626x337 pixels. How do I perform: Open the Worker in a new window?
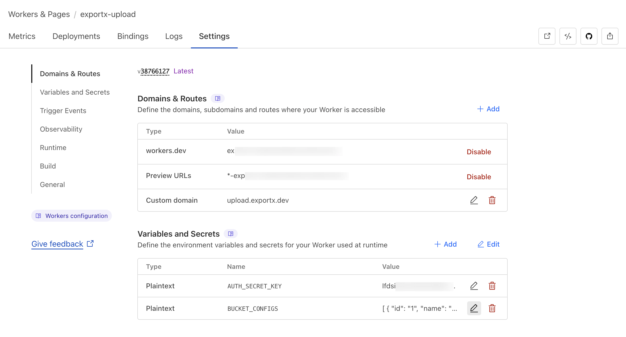point(547,36)
